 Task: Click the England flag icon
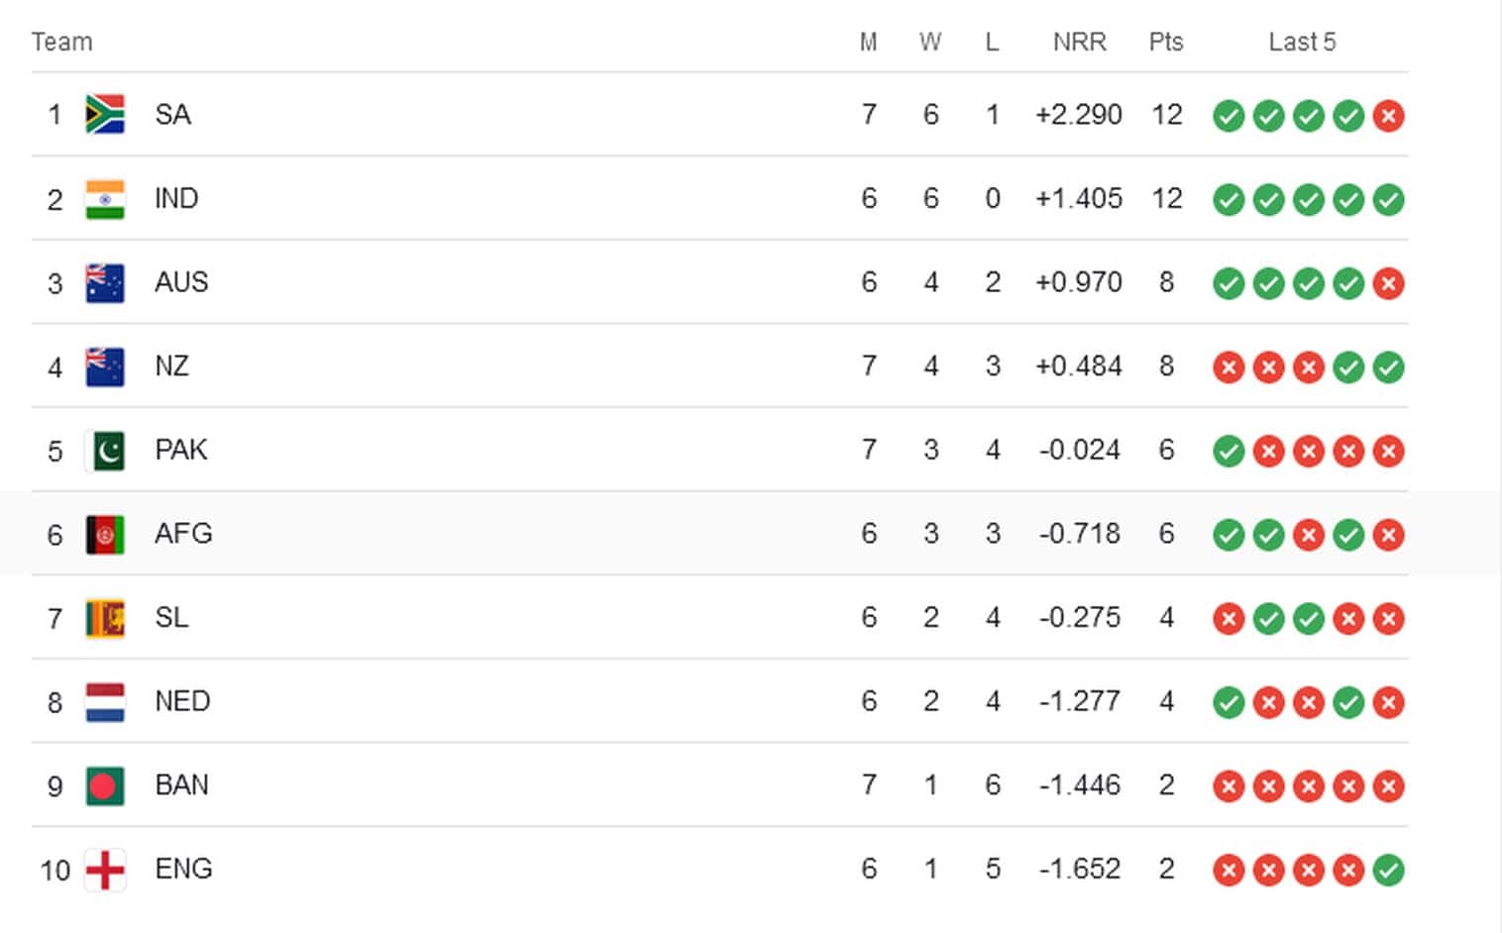[105, 870]
